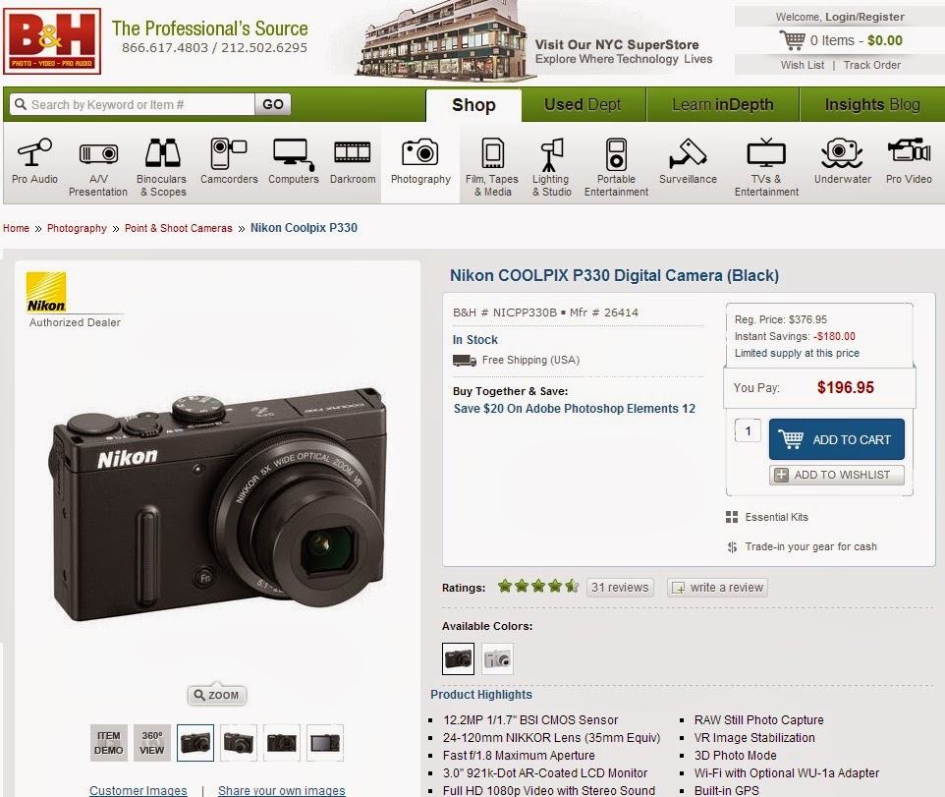Open the Wish List link
Screen dimensions: 945x797
(x=803, y=65)
